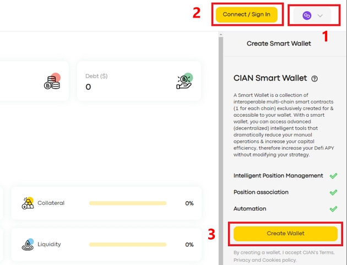The width and height of the screenshot is (347, 265).
Task: Click the Collateral gold bars icon
Action: [x=28, y=203]
